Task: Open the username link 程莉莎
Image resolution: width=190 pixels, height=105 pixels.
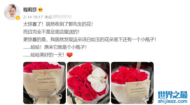Action: coord(30,10)
